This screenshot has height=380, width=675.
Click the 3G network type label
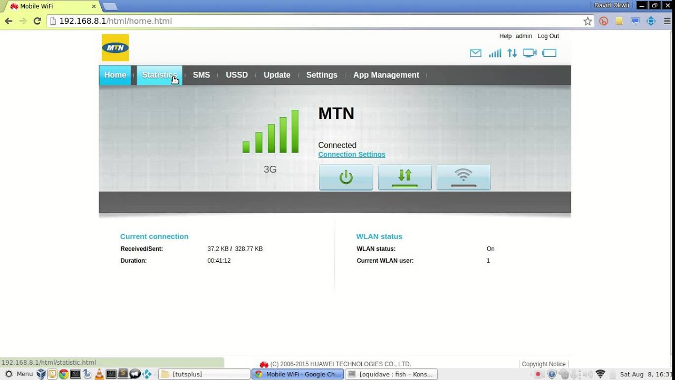(270, 169)
